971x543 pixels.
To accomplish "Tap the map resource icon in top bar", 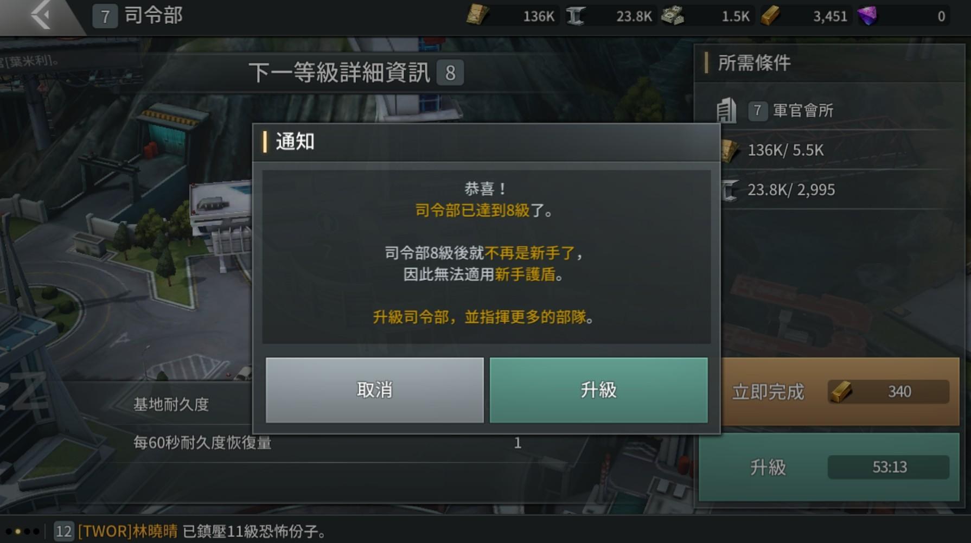I will tap(477, 15).
